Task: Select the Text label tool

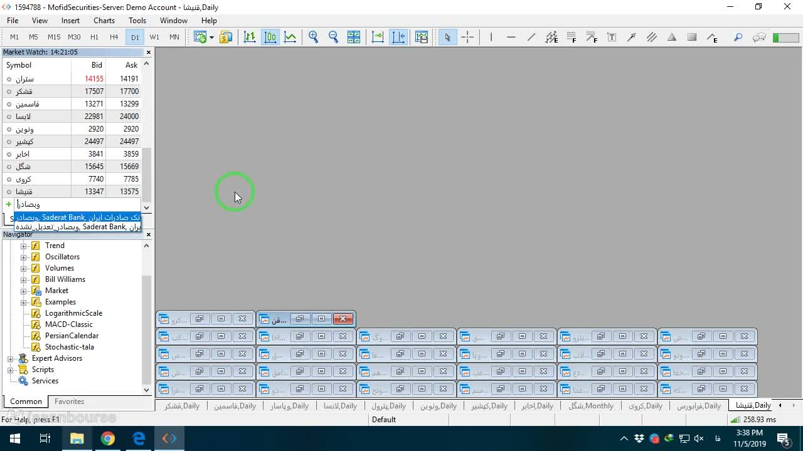Action: (x=612, y=38)
